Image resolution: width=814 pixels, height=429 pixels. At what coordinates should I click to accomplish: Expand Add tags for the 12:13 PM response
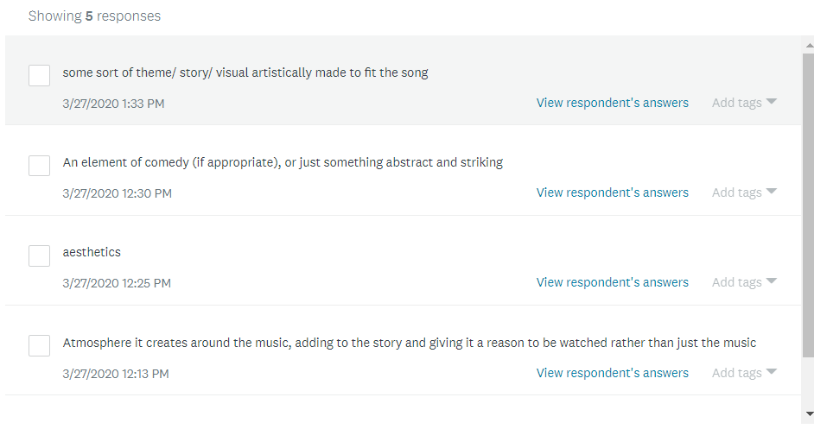click(744, 373)
